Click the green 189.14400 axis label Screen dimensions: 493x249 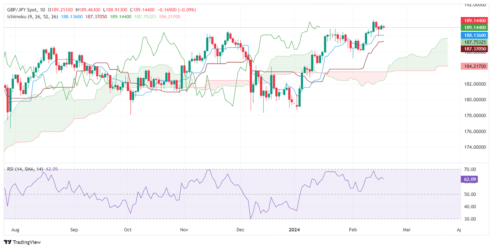pyautogui.click(x=474, y=28)
